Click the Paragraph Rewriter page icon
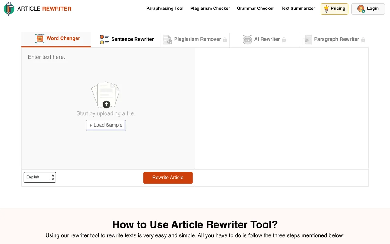Image resolution: width=390 pixels, height=244 pixels. pyautogui.click(x=307, y=40)
